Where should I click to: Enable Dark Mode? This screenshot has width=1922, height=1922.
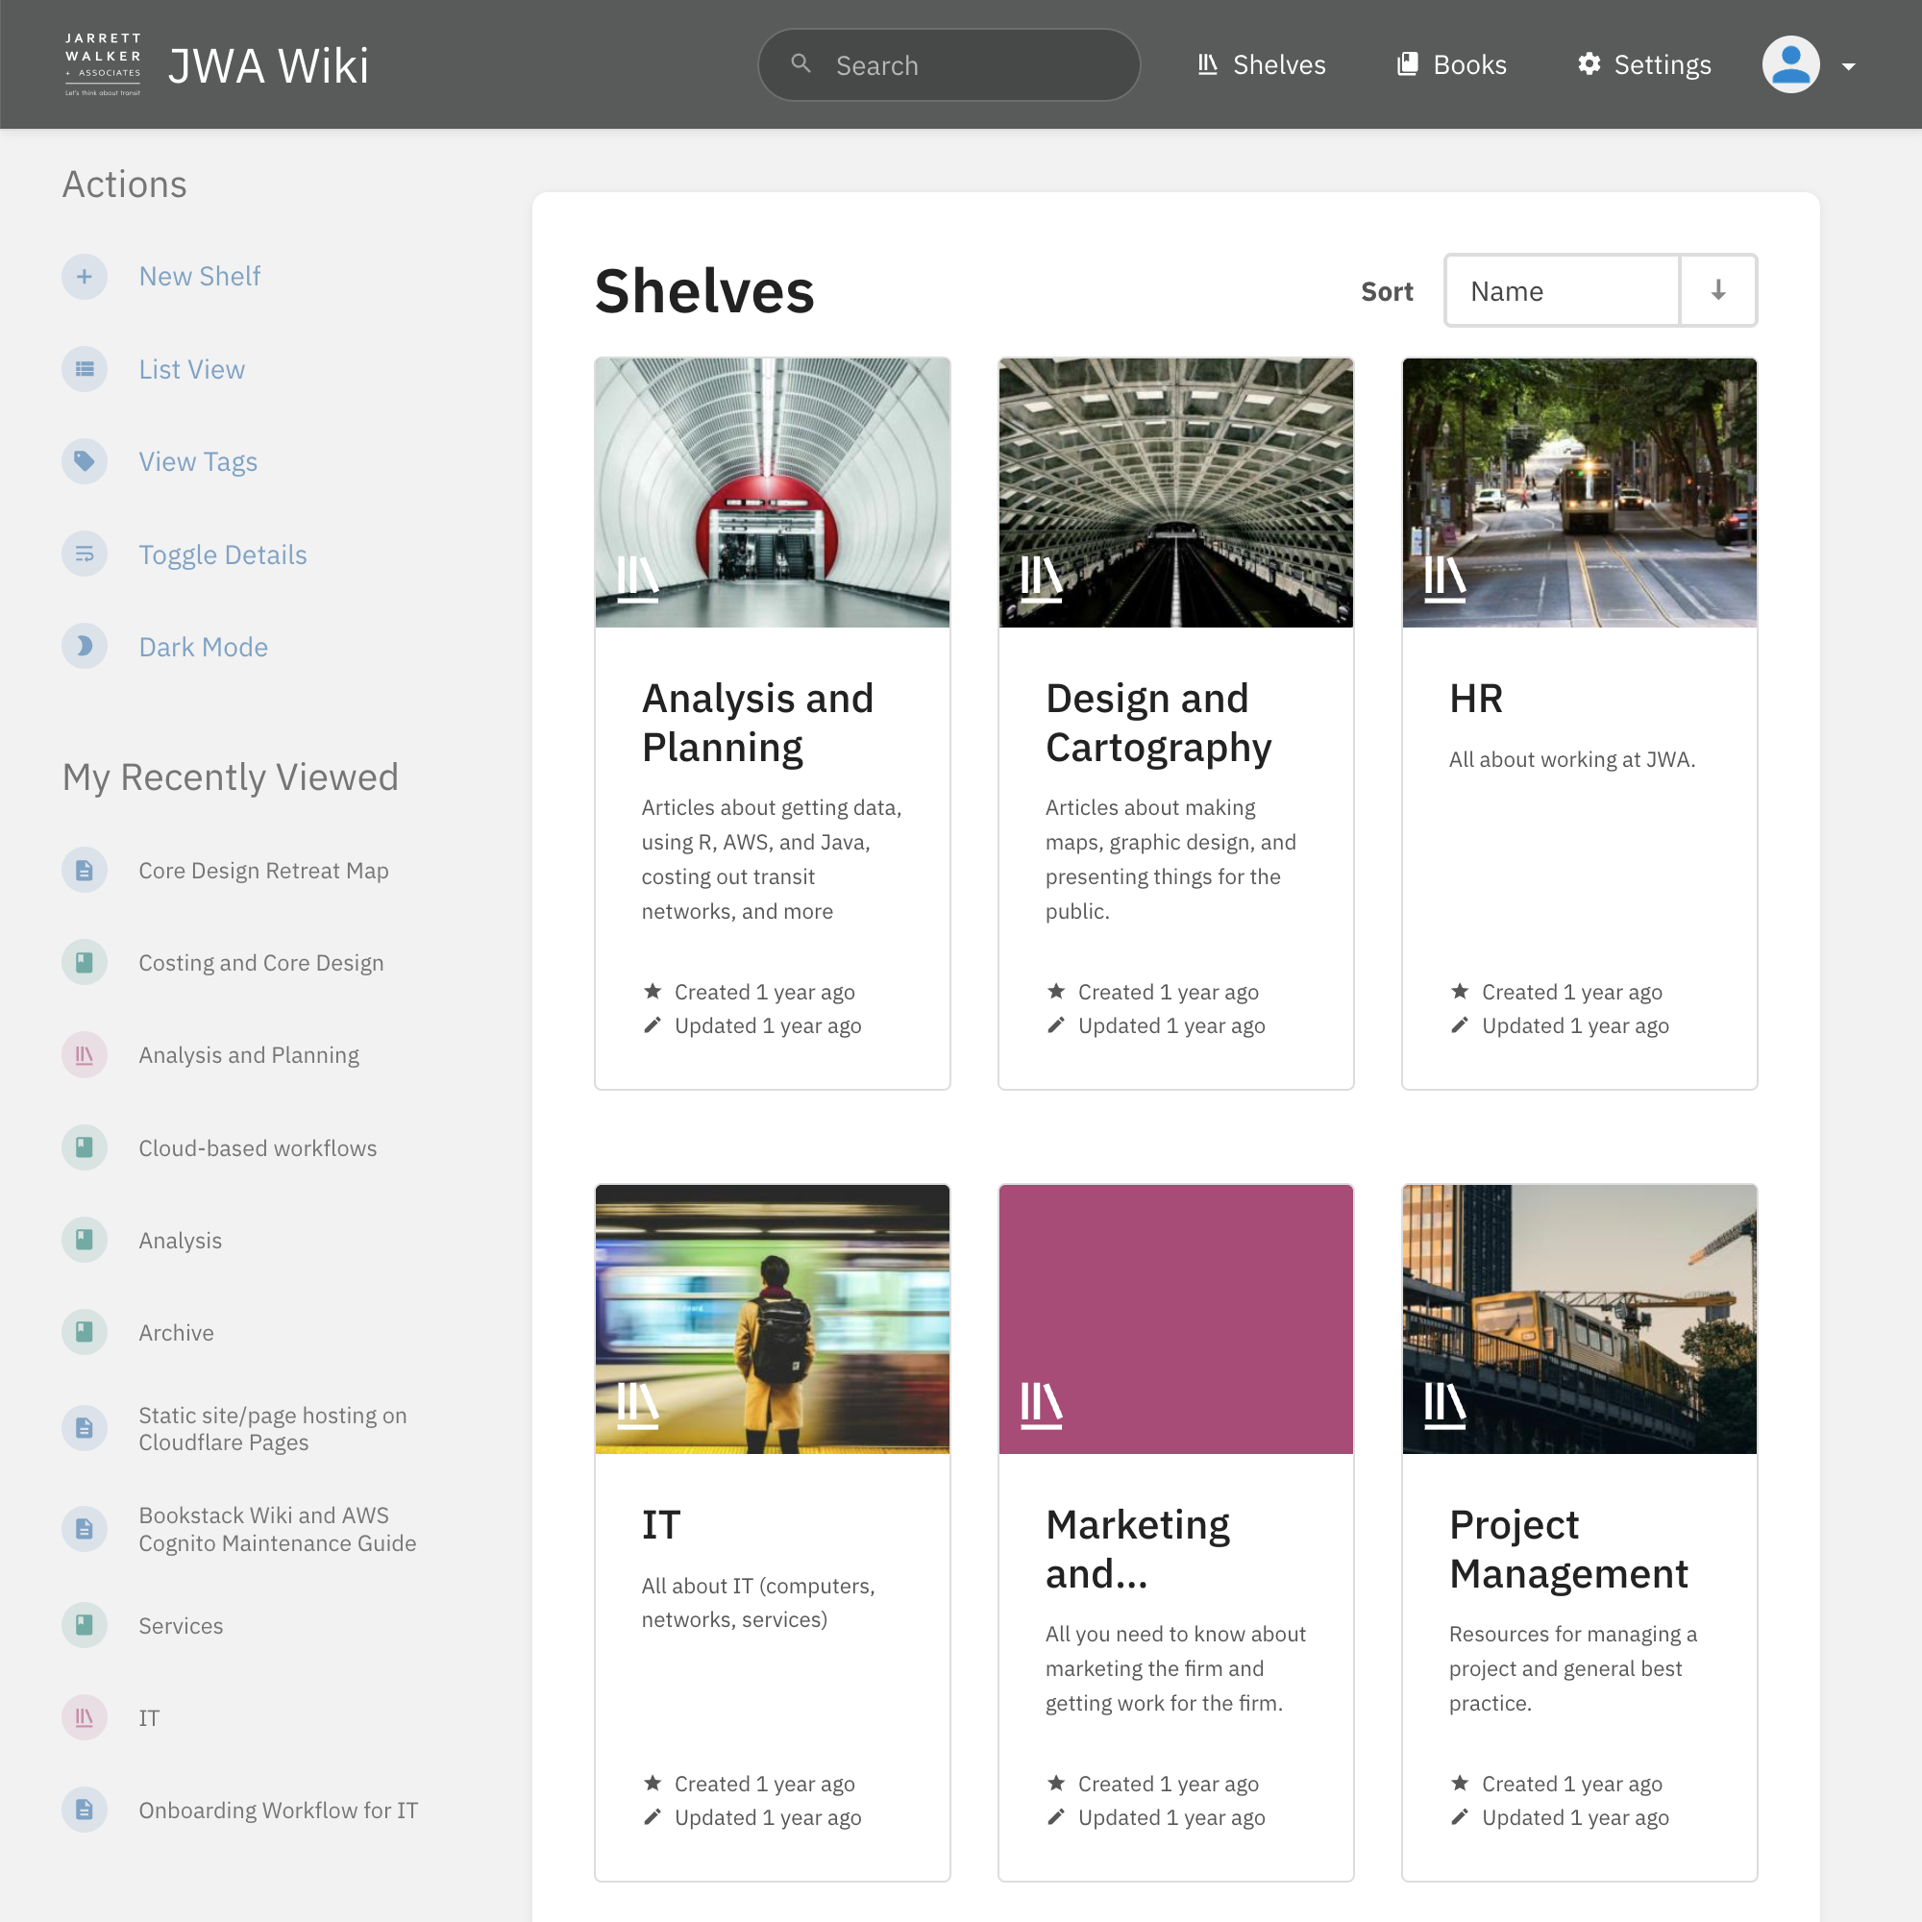pos(85,646)
